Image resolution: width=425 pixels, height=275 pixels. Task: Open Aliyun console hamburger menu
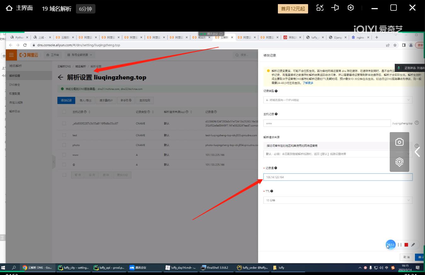[x=11, y=55]
